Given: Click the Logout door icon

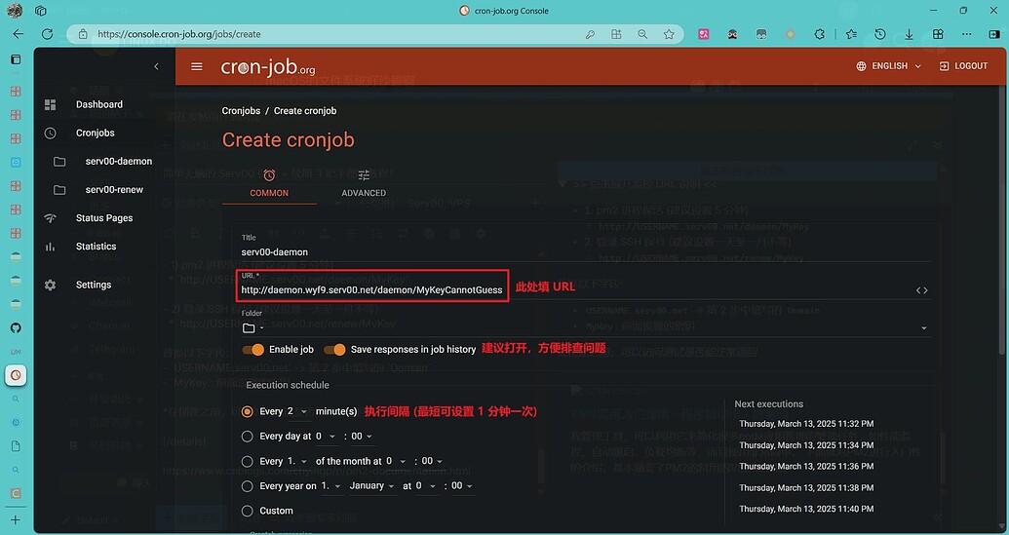Looking at the screenshot, I should [944, 66].
